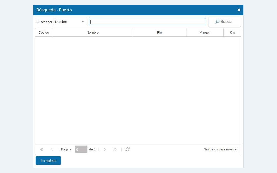
Task: Sort by the Margen column header
Action: (x=205, y=33)
